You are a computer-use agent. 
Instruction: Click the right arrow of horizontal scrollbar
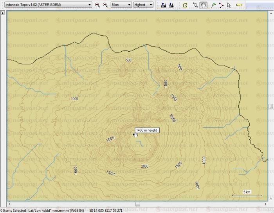(265, 204)
